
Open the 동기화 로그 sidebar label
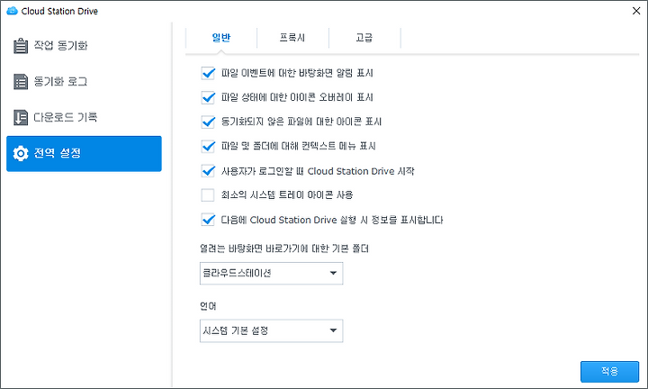[x=60, y=81]
